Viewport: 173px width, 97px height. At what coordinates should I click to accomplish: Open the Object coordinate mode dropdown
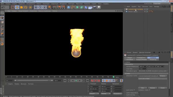(x=94, y=93)
